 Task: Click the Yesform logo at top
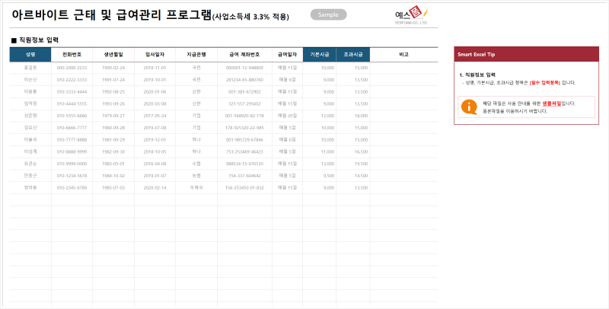411,16
